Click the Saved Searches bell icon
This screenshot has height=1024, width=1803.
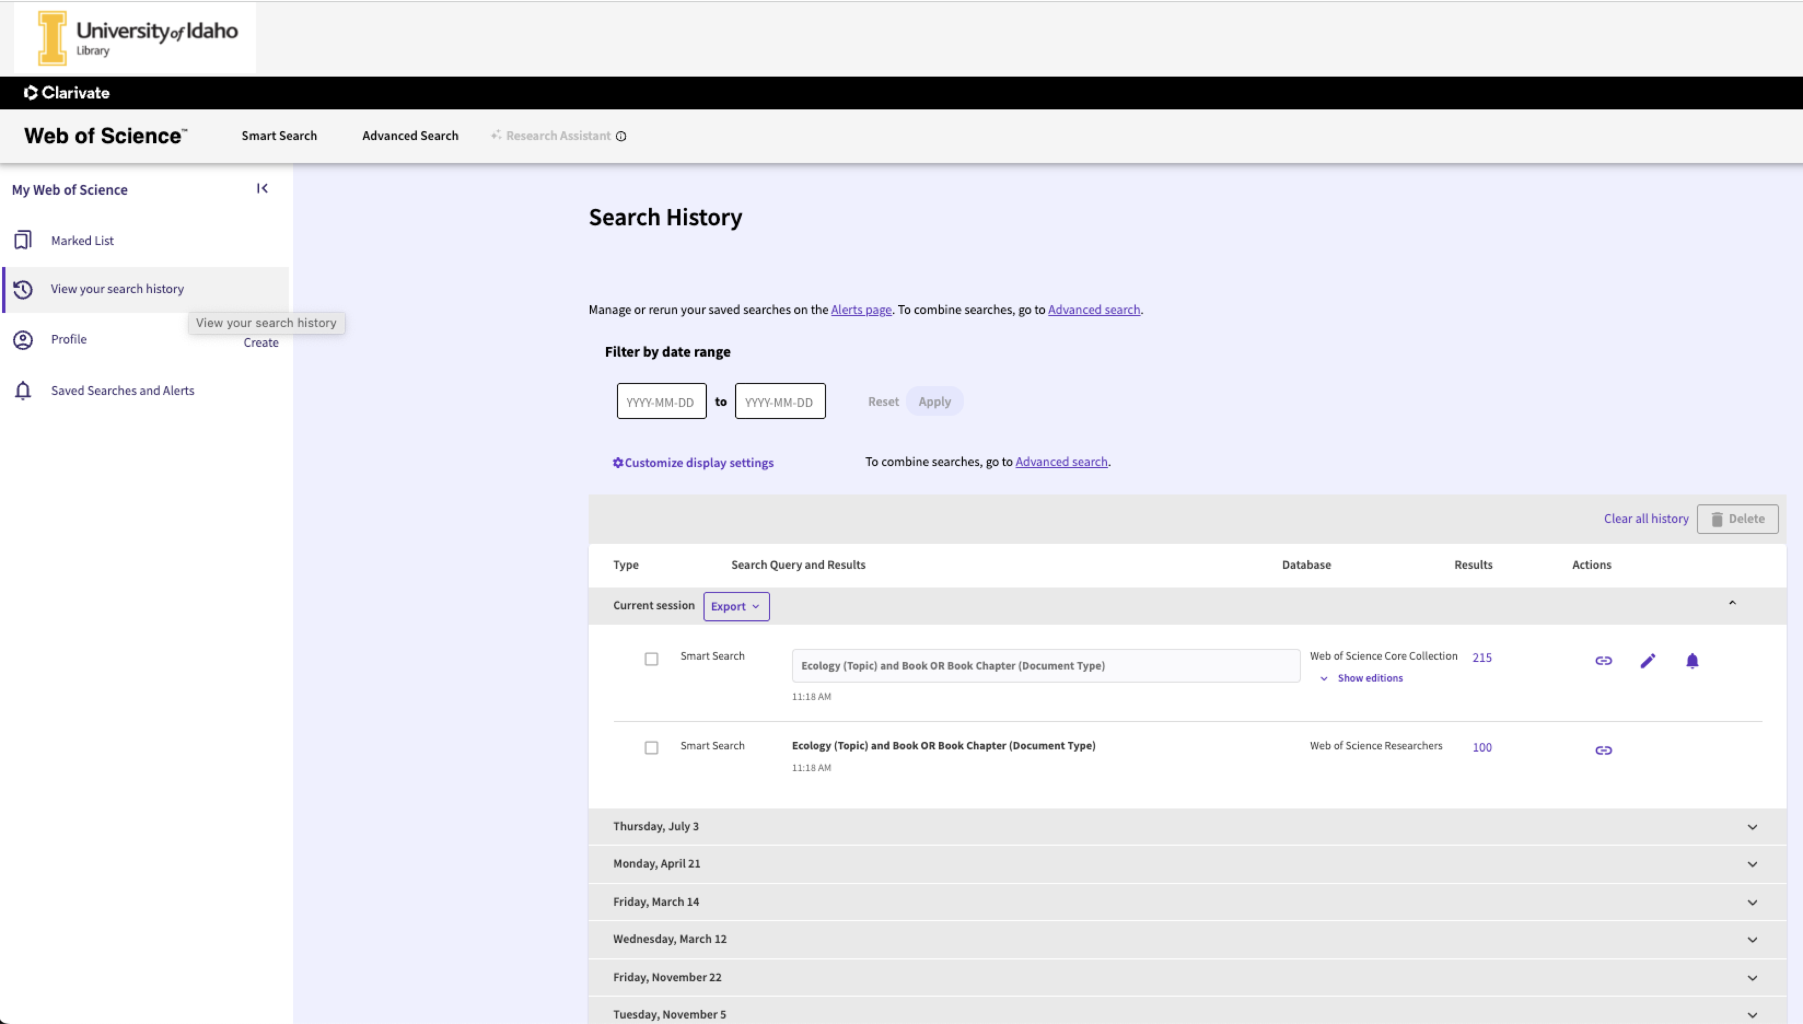point(22,391)
